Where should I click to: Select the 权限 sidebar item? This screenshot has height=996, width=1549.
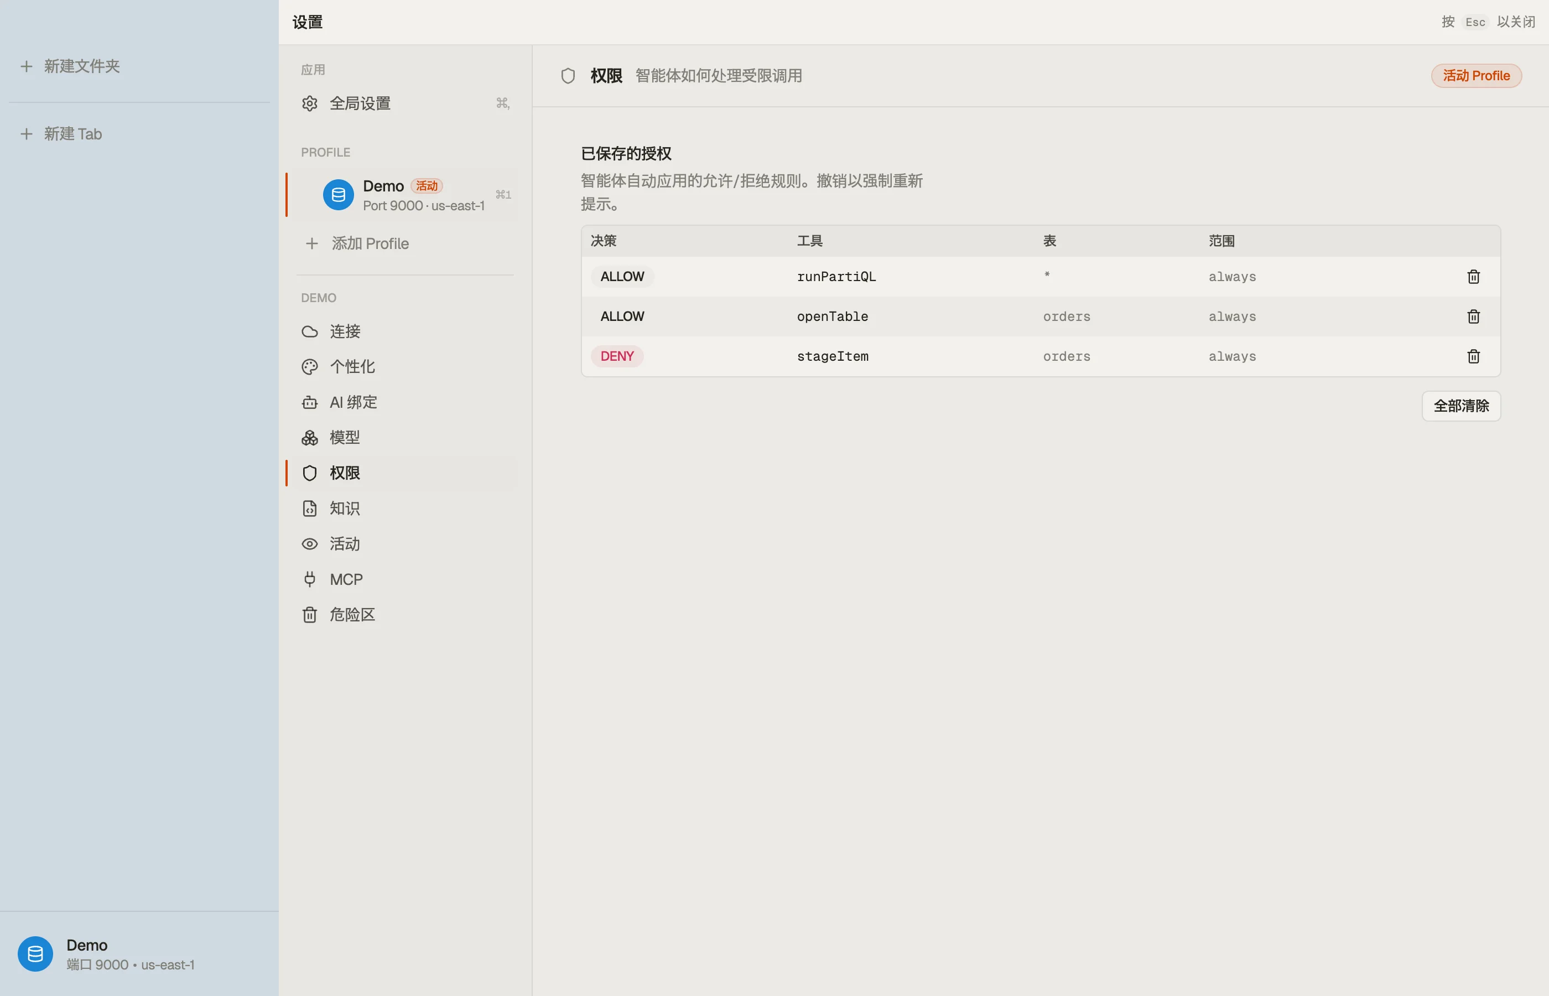click(x=406, y=474)
